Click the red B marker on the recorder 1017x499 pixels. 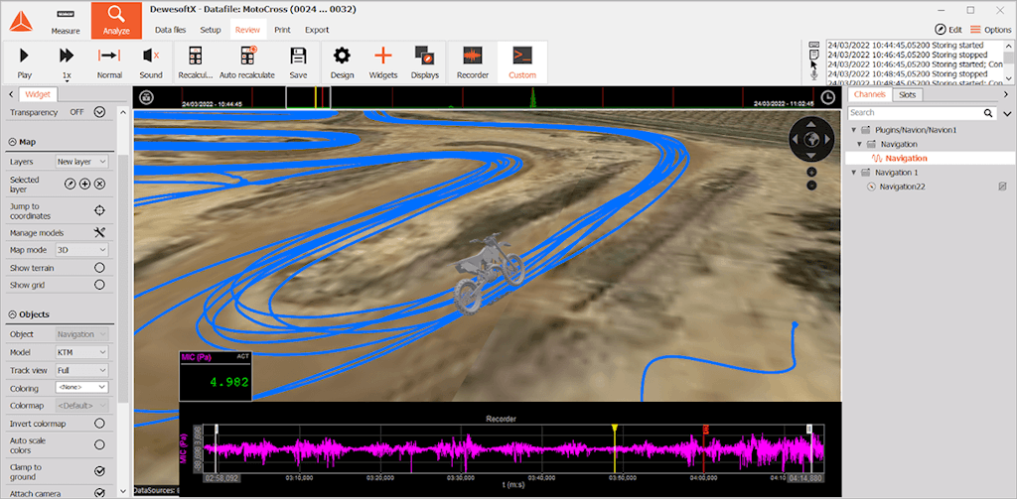[705, 429]
